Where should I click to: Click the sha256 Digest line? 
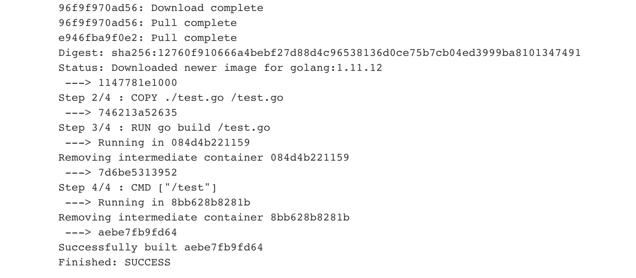pos(320,53)
